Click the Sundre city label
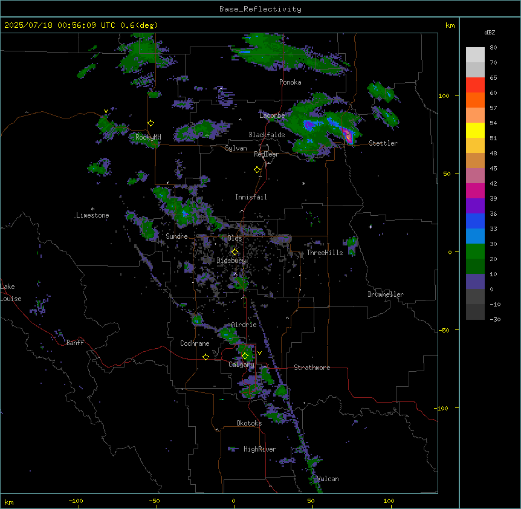This screenshot has height=509, width=521. click(x=176, y=236)
